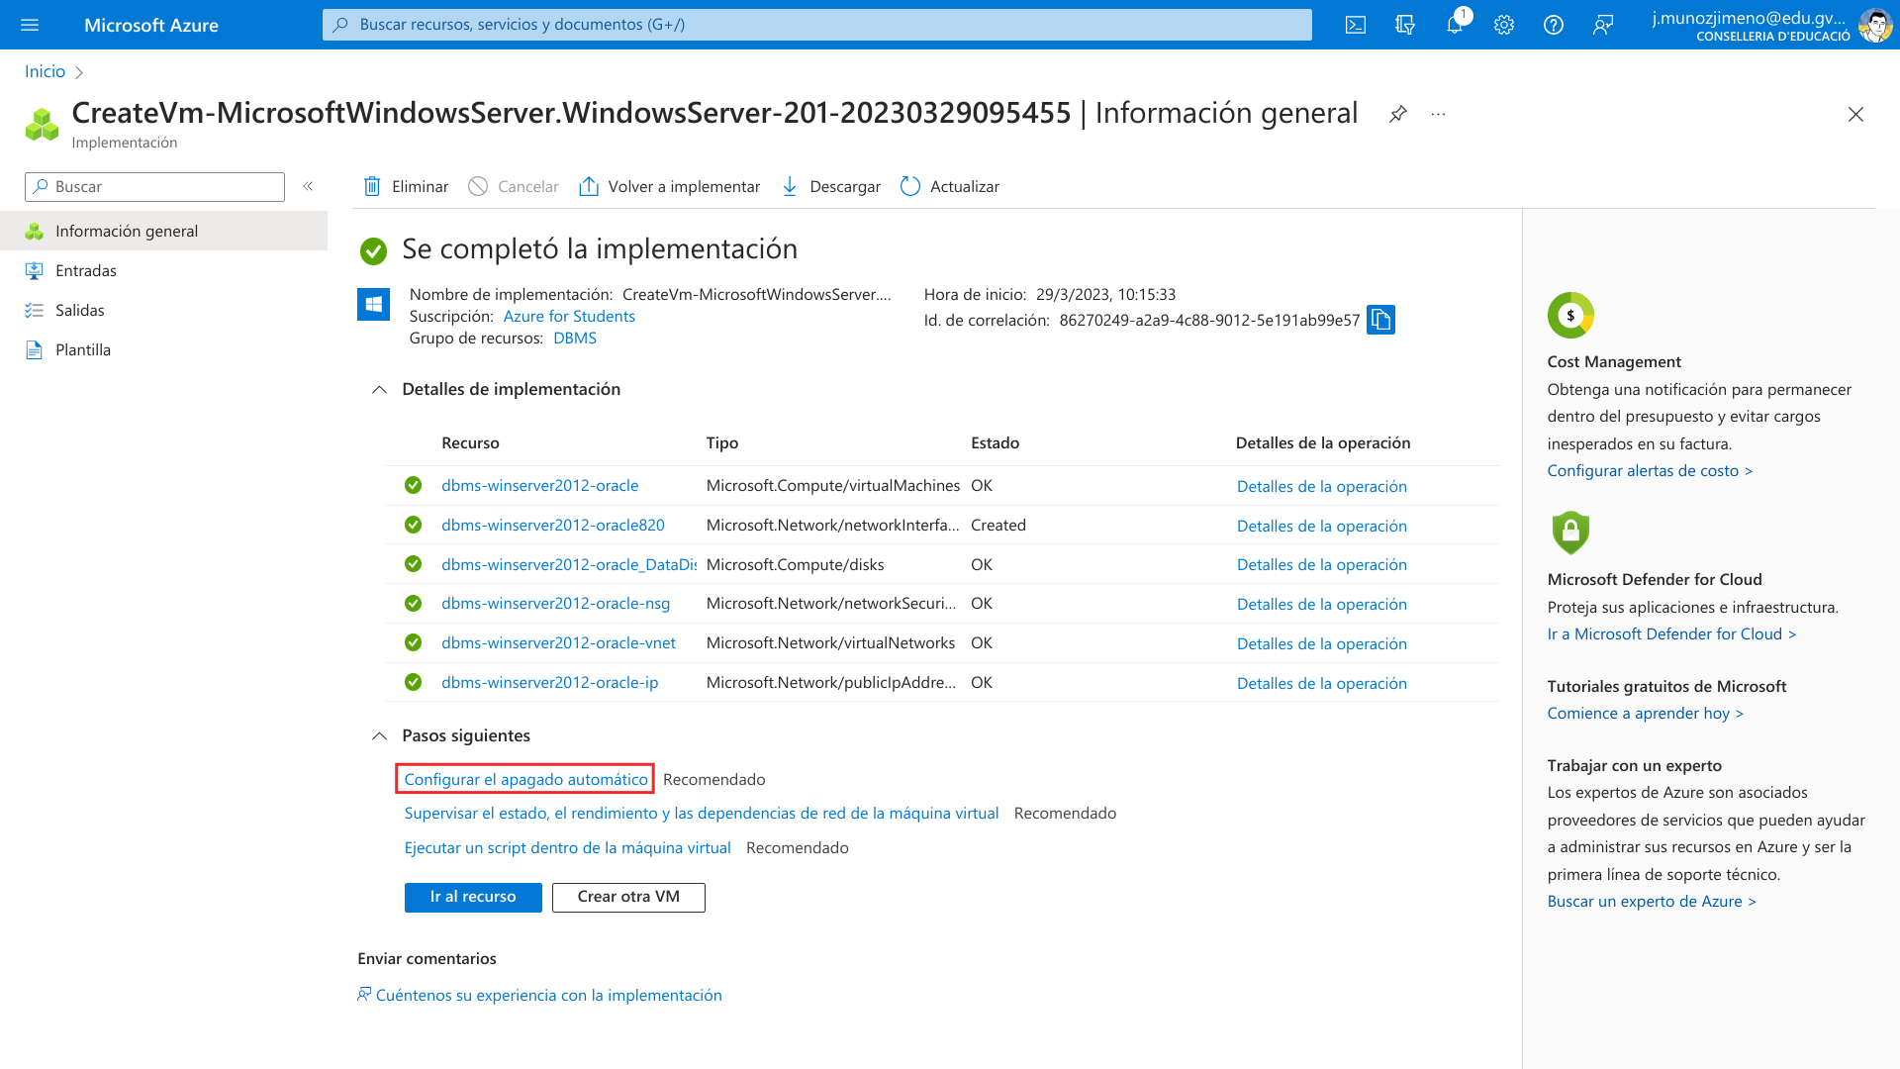Open the More options ellipsis beside title
The height and width of the screenshot is (1069, 1900).
click(1438, 114)
